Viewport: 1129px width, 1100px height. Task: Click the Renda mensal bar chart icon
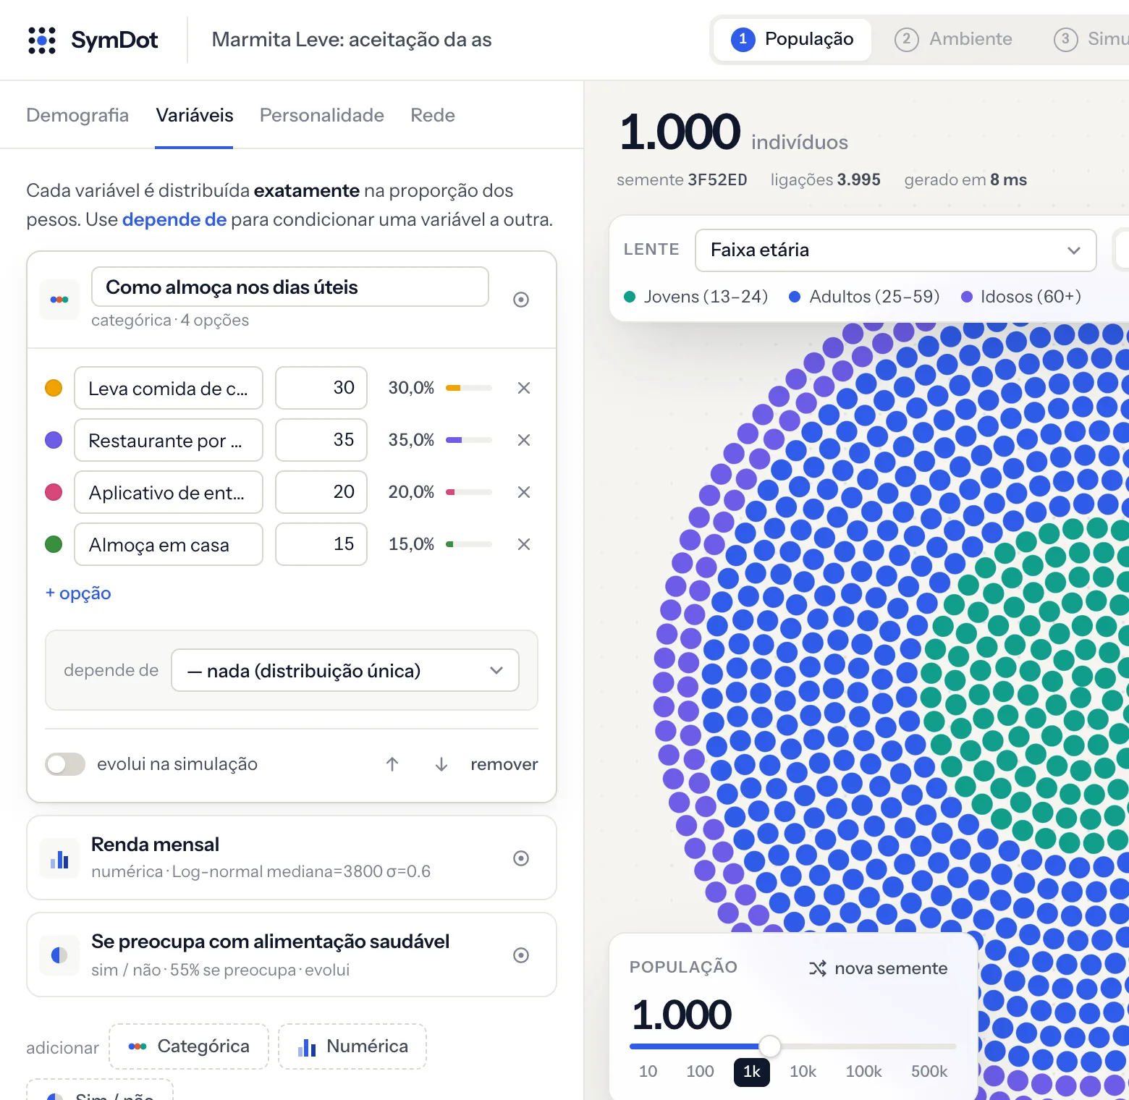[59, 858]
